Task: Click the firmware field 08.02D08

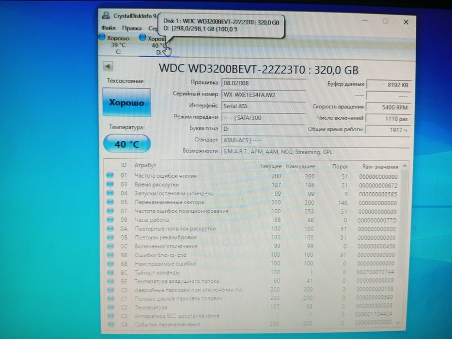Action: pos(263,83)
